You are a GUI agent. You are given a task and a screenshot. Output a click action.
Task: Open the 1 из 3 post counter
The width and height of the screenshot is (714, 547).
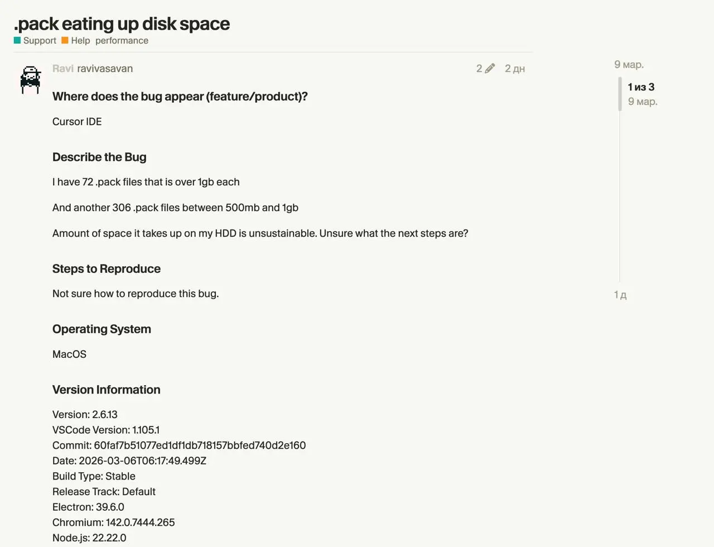click(641, 87)
